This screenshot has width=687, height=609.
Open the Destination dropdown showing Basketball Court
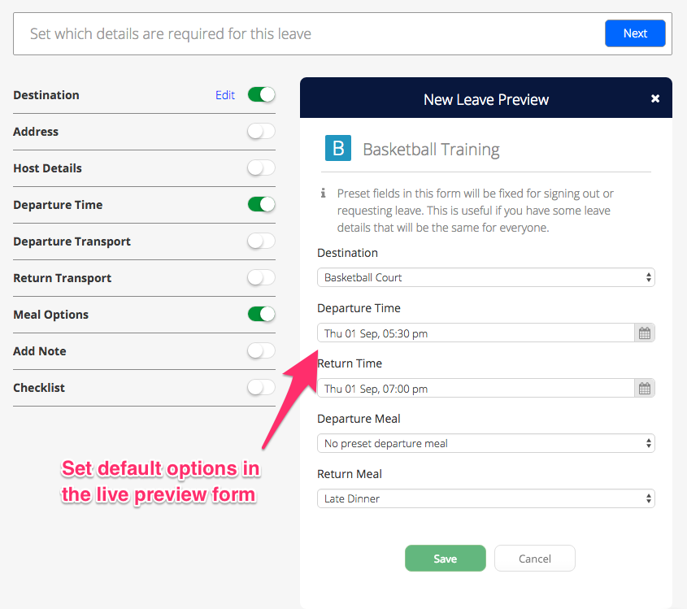click(485, 277)
